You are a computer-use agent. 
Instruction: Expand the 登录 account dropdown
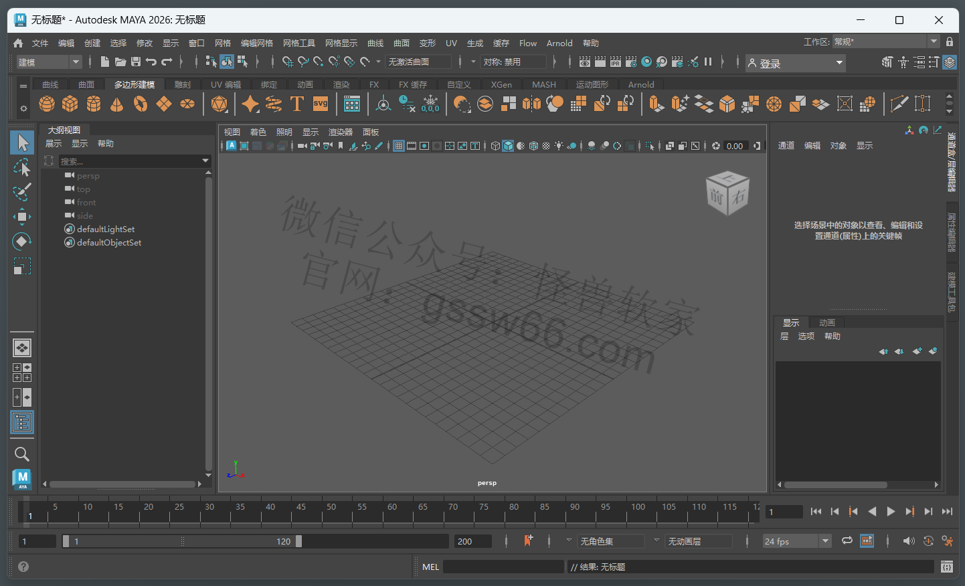click(796, 63)
